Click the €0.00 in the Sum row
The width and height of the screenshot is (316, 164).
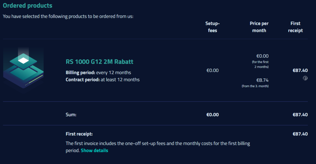point(212,114)
